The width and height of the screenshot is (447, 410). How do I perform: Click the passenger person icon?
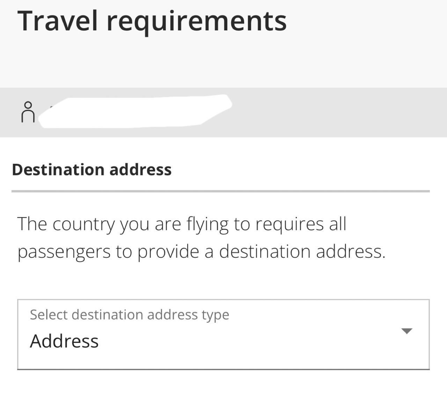[28, 112]
